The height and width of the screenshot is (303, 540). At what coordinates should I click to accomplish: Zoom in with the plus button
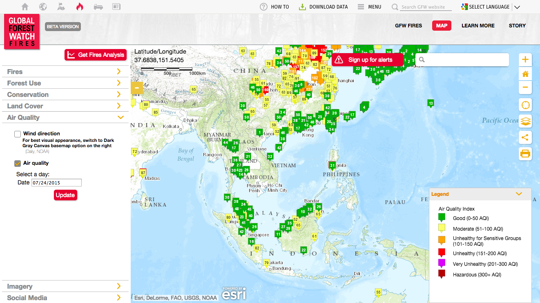point(525,60)
